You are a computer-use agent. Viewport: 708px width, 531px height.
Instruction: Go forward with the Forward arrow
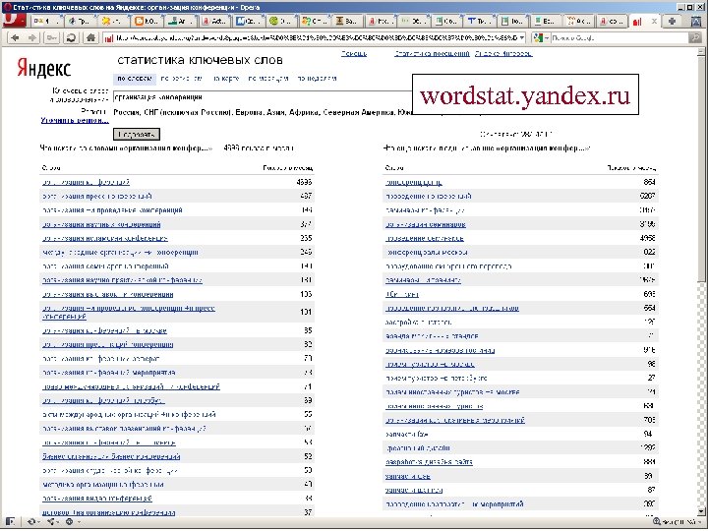pyautogui.click(x=32, y=38)
